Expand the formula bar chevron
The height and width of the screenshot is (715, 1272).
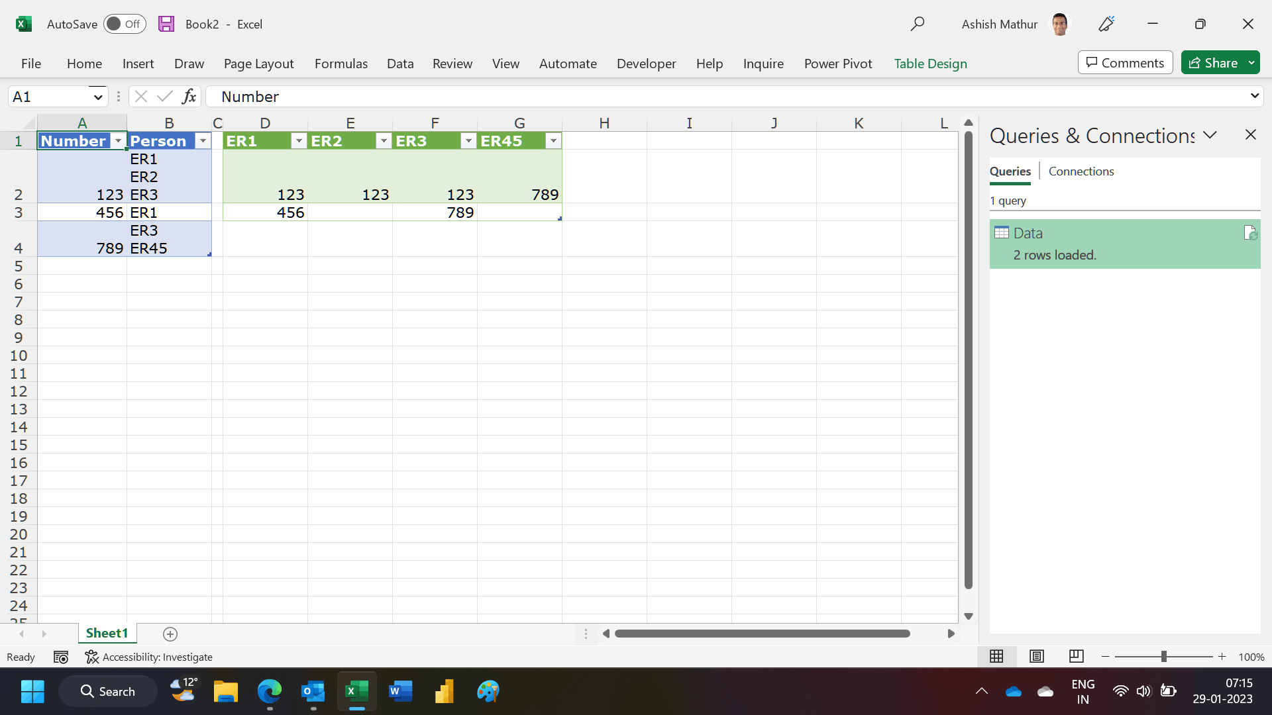[x=1254, y=96]
